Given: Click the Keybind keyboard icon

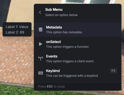Looking at the screenshot, I should coord(41,73).
